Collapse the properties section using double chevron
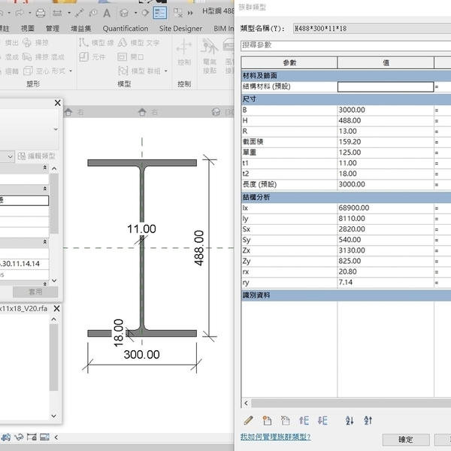Screen dimensions: 451x451 coord(44,168)
